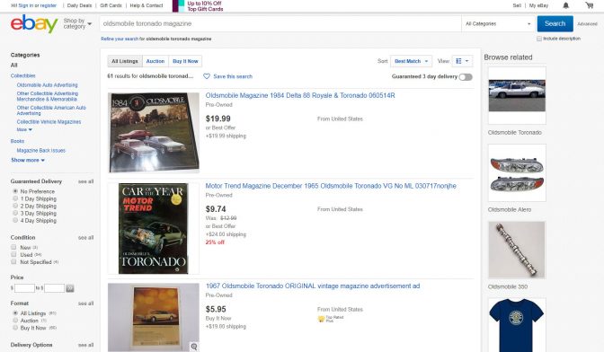This screenshot has height=352, width=604.
Task: Switch to the Buy It Now tab
Action: pos(185,61)
